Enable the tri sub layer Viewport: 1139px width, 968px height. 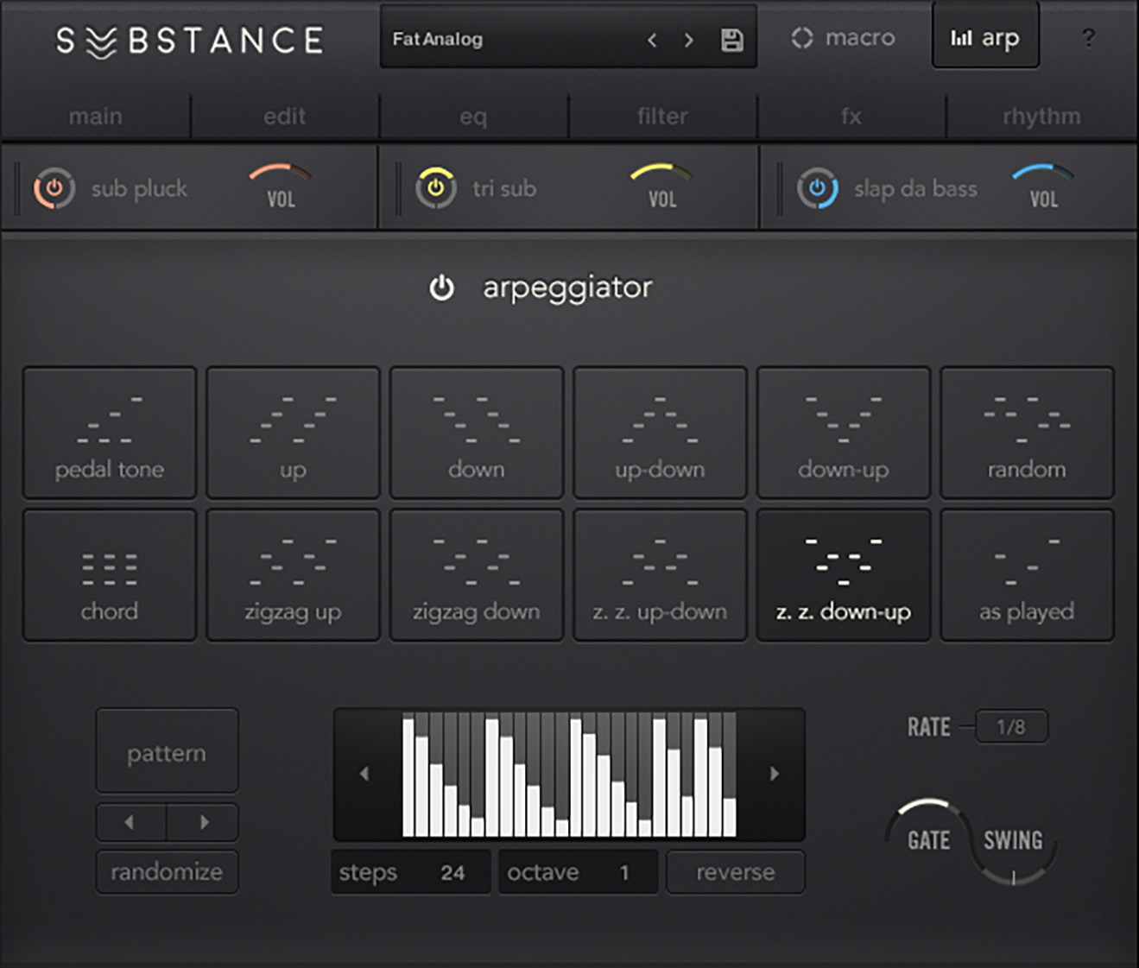(436, 188)
